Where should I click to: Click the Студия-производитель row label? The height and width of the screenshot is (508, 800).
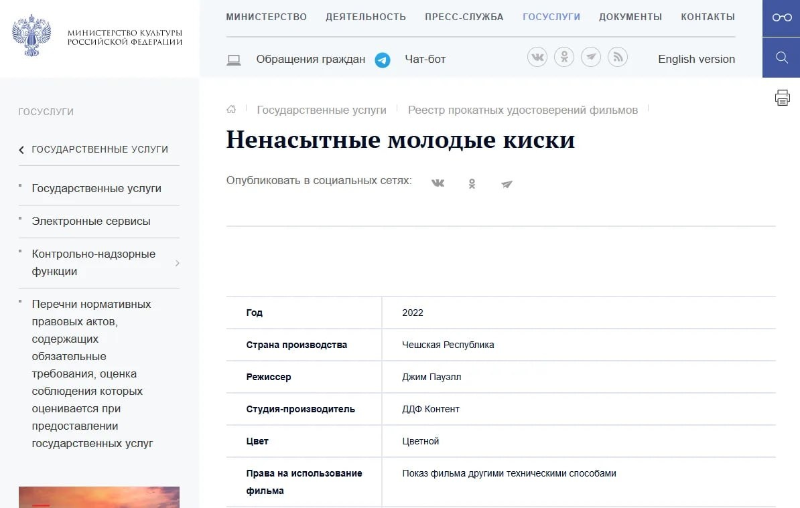[x=301, y=409]
